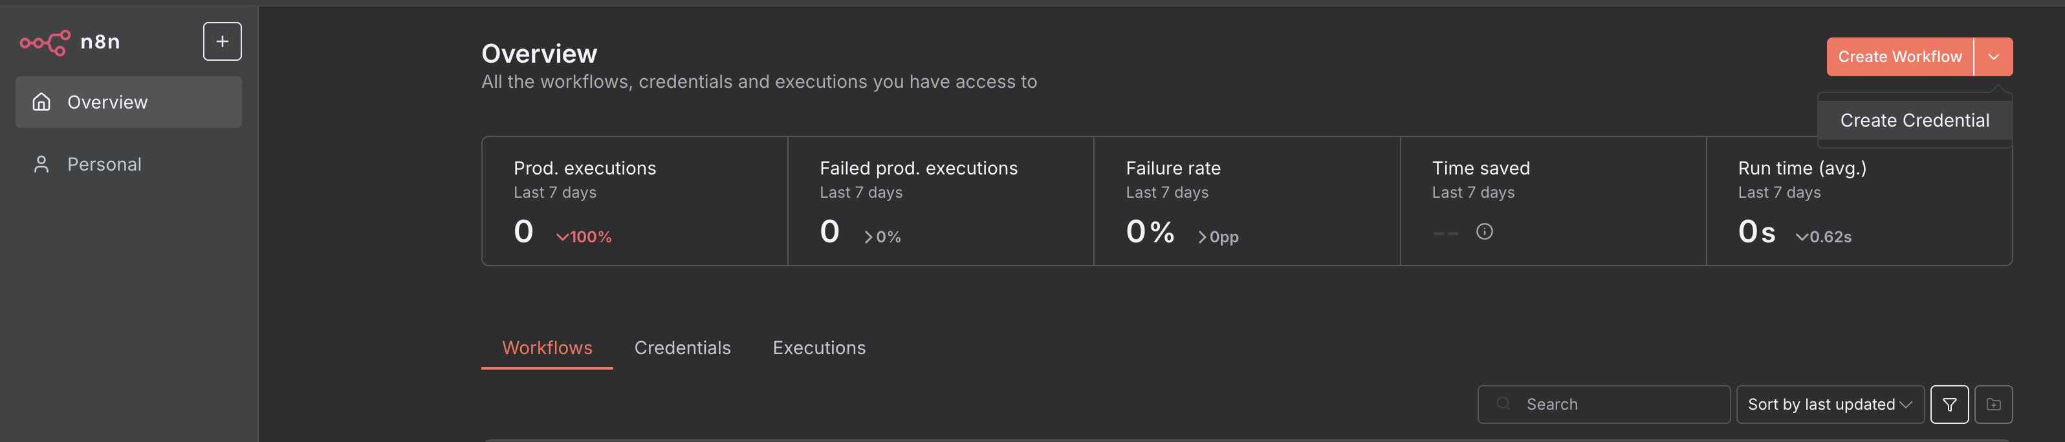Switch to the Credentials tab
Screen dimensions: 2065x442
(x=682, y=348)
